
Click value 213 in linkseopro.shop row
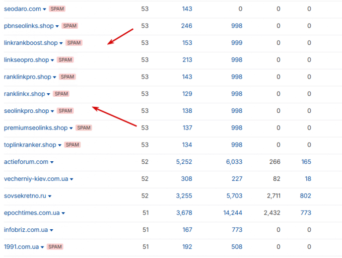[187, 60]
